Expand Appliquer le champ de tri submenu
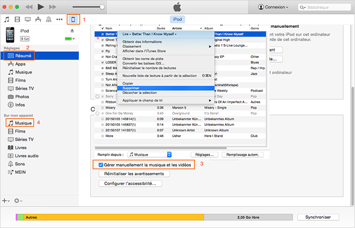Image resolution: width=355 pixels, height=228 pixels. [x=166, y=100]
